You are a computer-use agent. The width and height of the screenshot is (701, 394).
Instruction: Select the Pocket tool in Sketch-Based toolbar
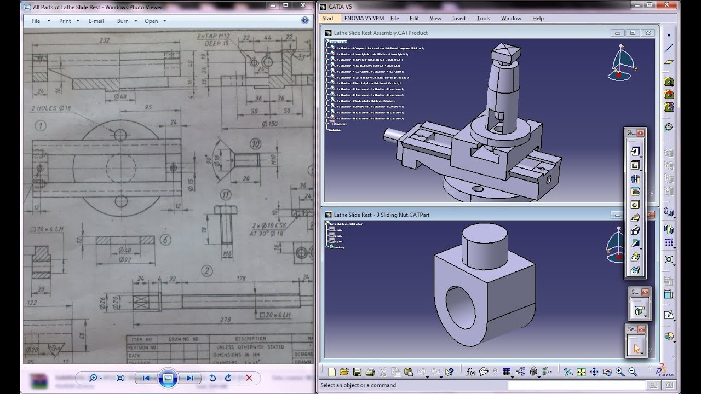[635, 165]
